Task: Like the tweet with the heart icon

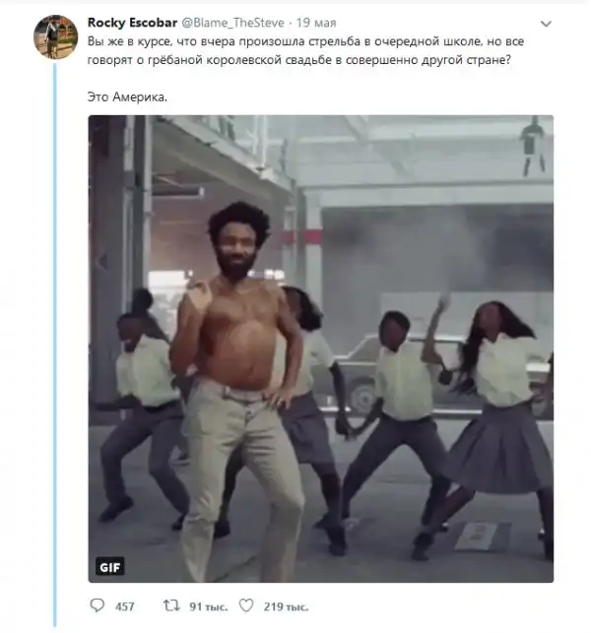Action: point(245,606)
